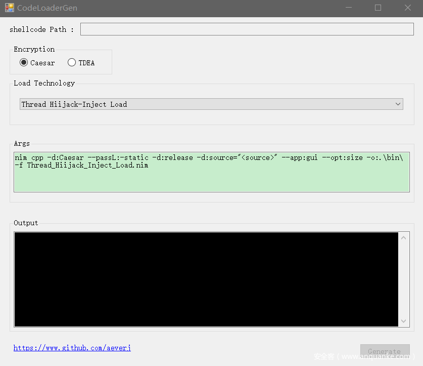This screenshot has width=423, height=366.
Task: Click the Output scrollbar down arrow
Action: [403, 321]
